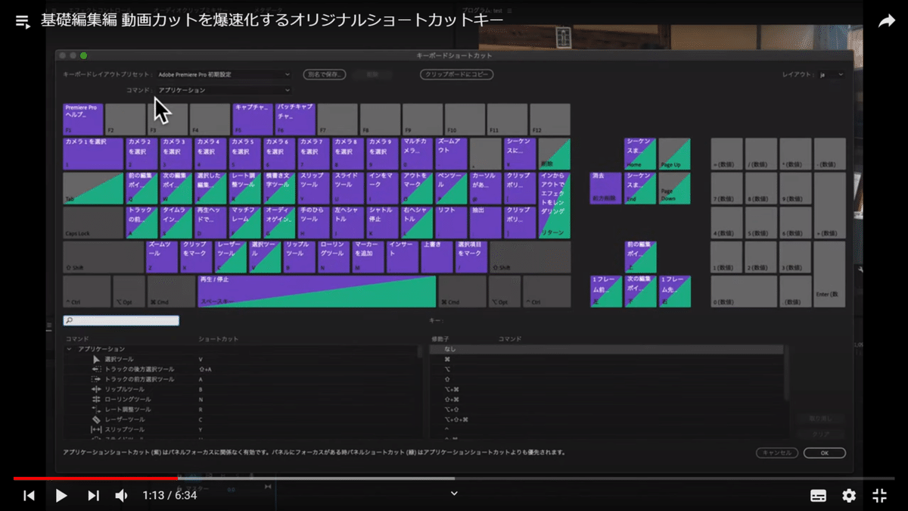The height and width of the screenshot is (511, 908).
Task: Click the F5 キャプチャ key
Action: tap(253, 120)
